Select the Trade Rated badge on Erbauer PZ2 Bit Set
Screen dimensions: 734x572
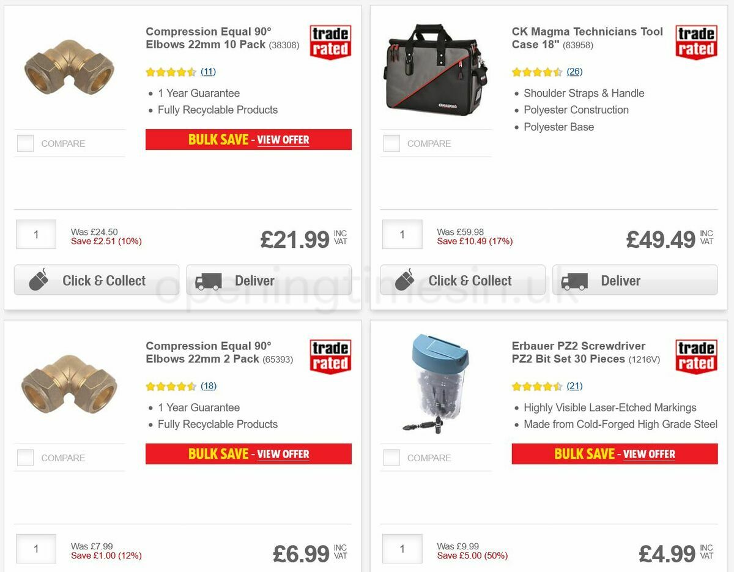click(695, 355)
